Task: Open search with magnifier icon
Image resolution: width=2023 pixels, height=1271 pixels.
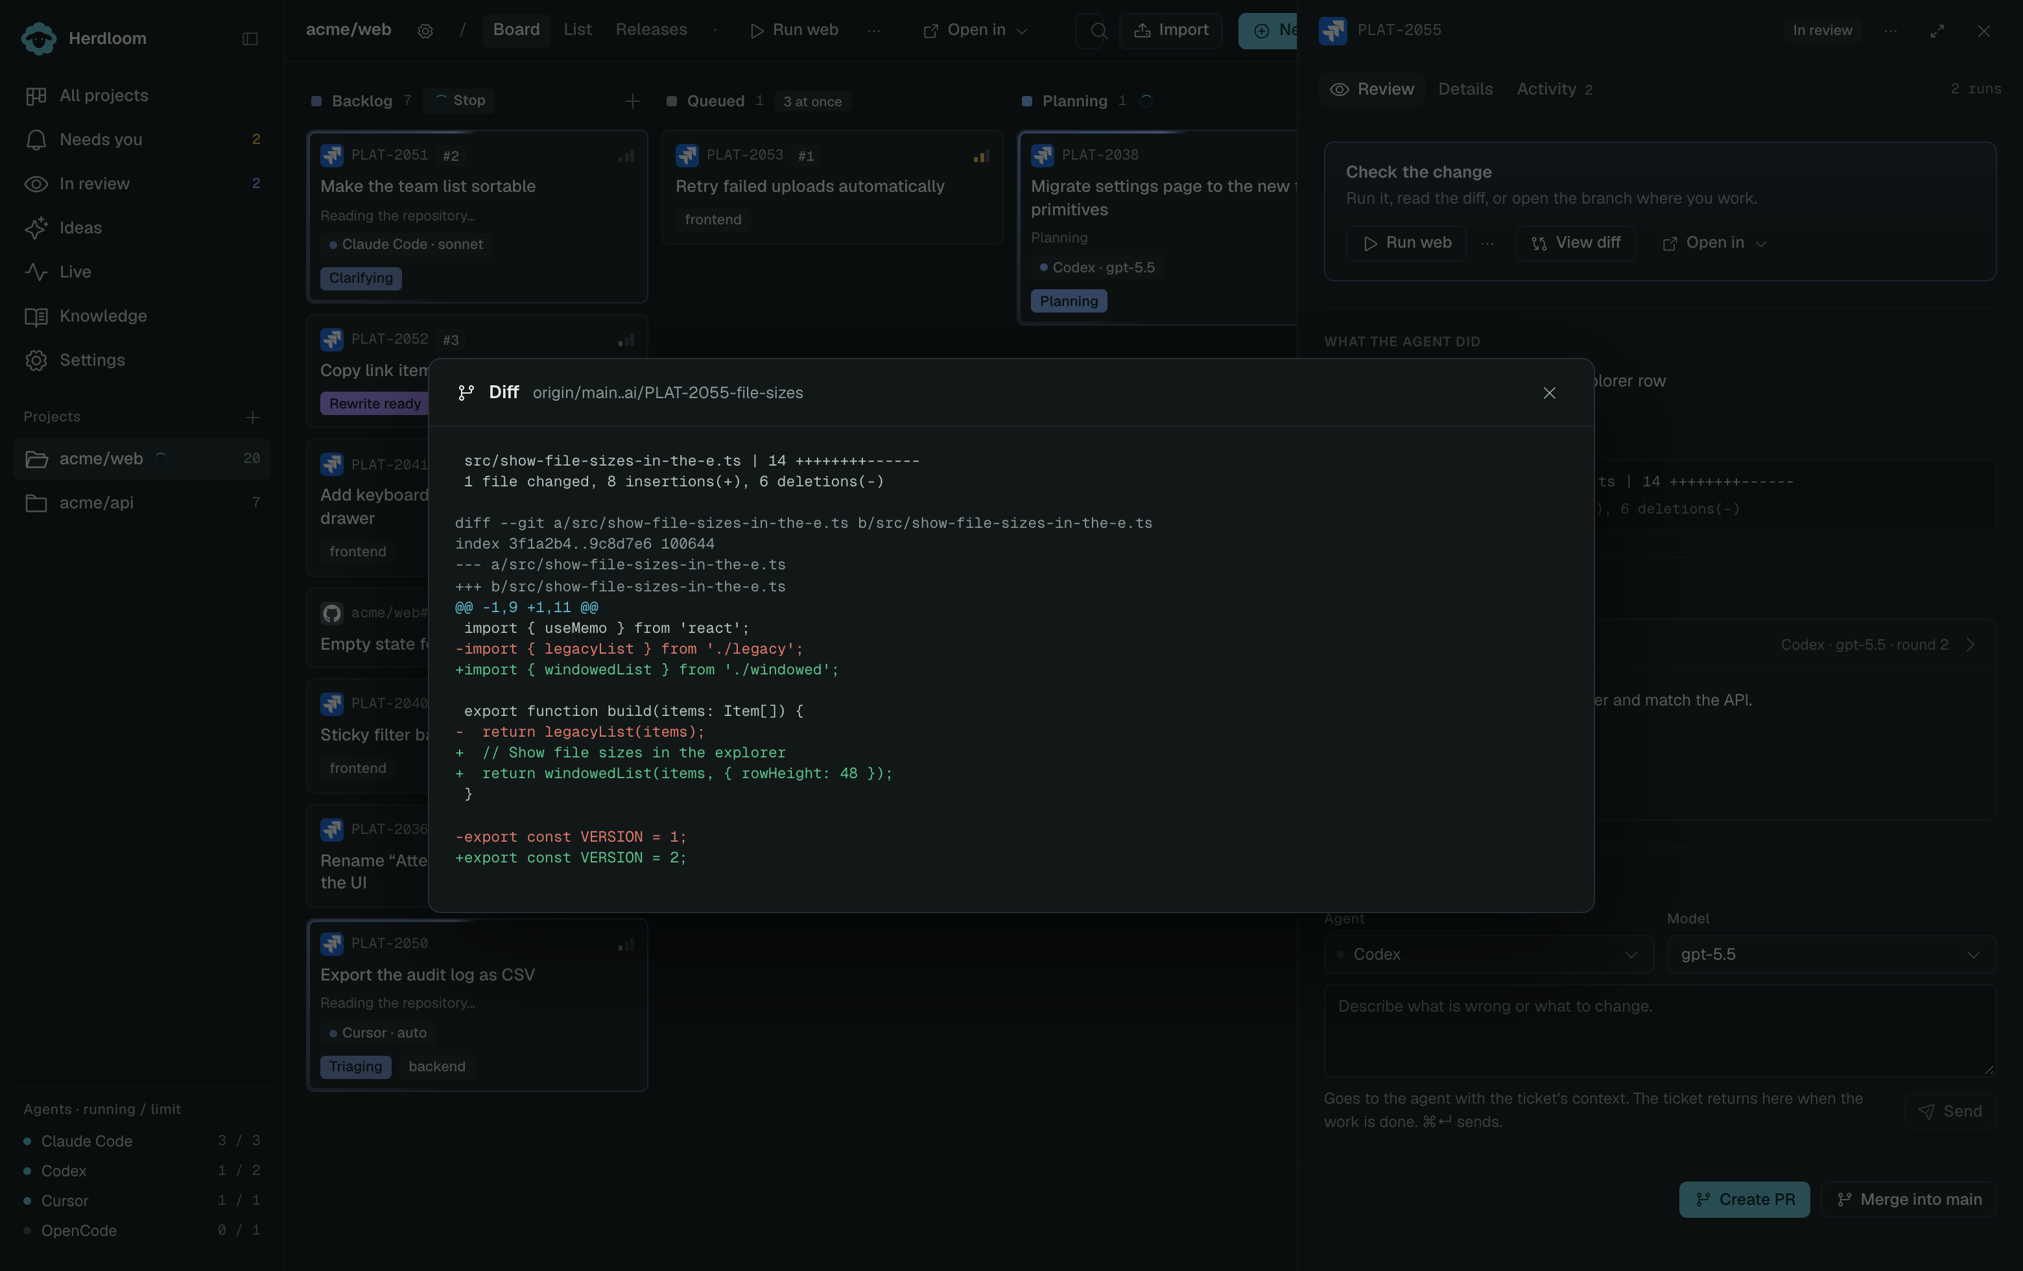Action: tap(1098, 31)
